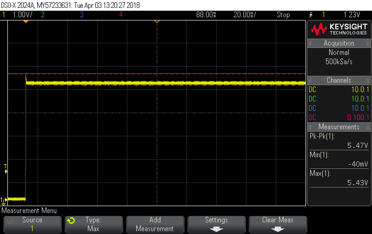Click the 500kSa/s sample rate
Image resolution: width=372 pixels, height=234 pixels.
click(339, 62)
